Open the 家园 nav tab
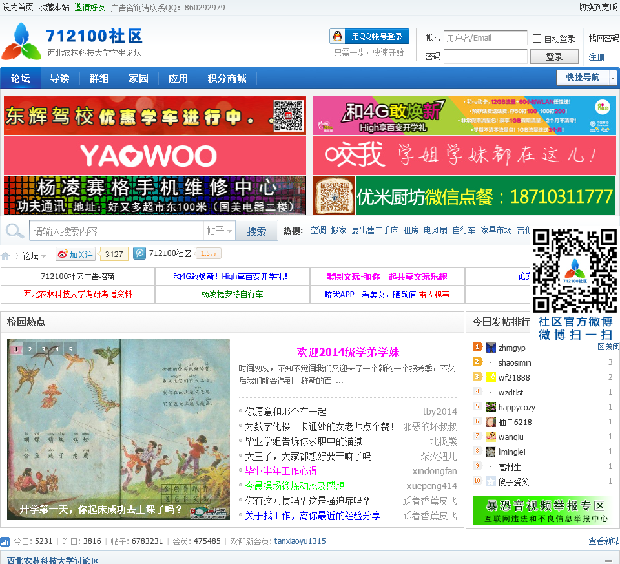620x564 pixels. (138, 78)
